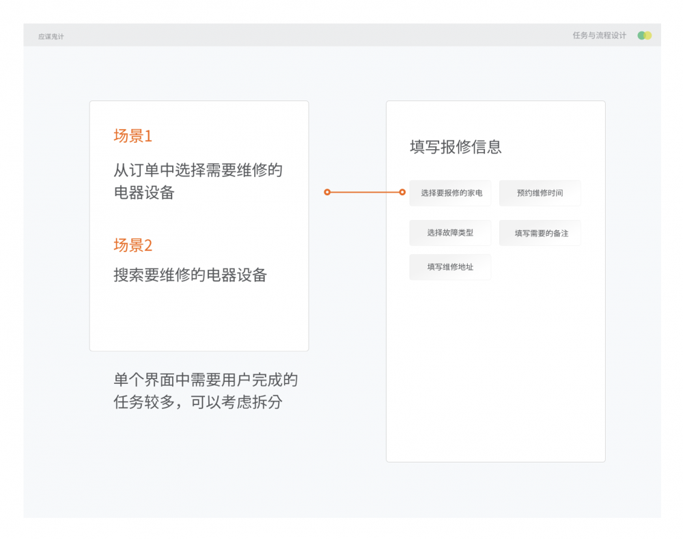Click the caption 单个界面中需要用户完成的任务较多
Viewport: 683px width, 539px height.
coord(205,391)
